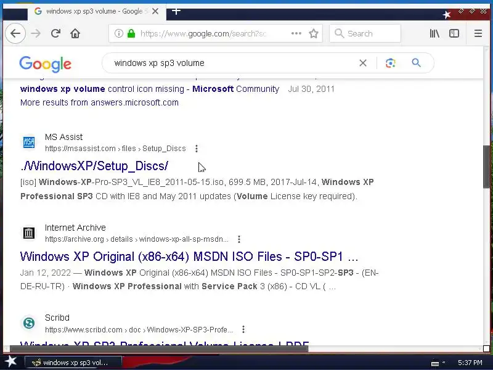Click the 'Jul 30, 2011' date text
This screenshot has width=493, height=370.
(x=311, y=89)
